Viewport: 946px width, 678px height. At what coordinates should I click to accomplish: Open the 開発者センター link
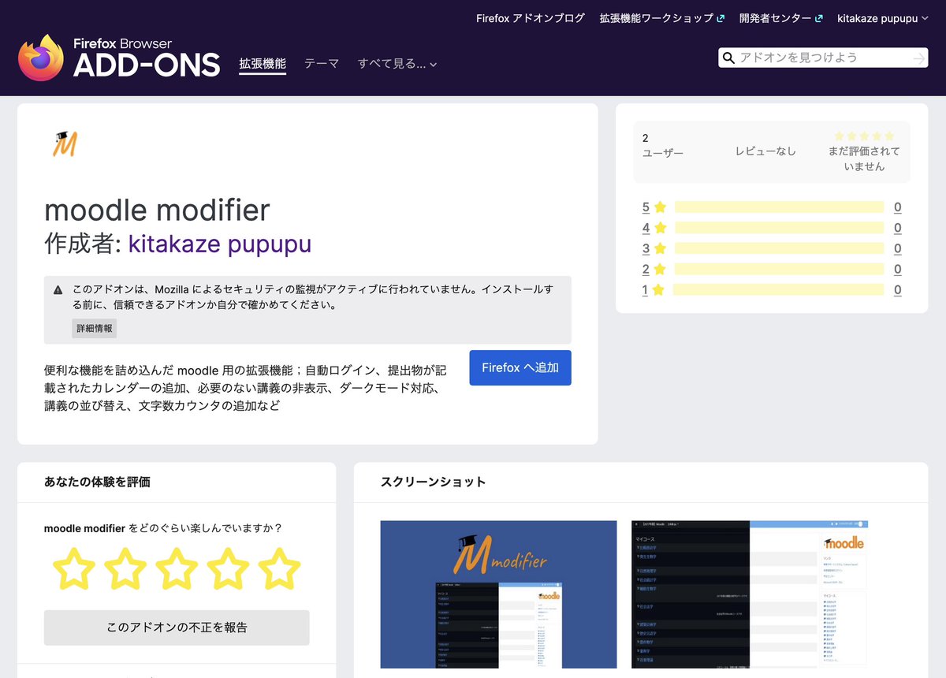pos(781,18)
